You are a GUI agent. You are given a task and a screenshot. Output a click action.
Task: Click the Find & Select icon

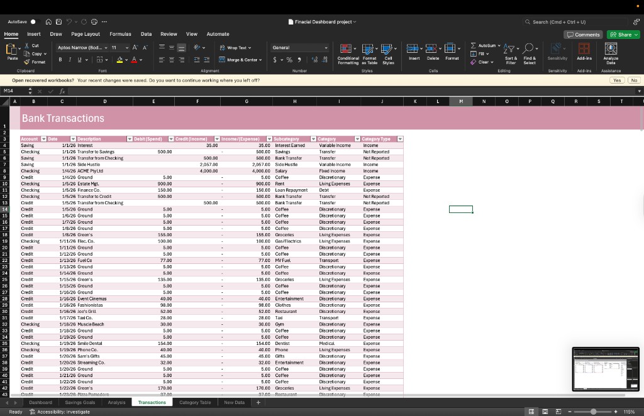(x=529, y=53)
